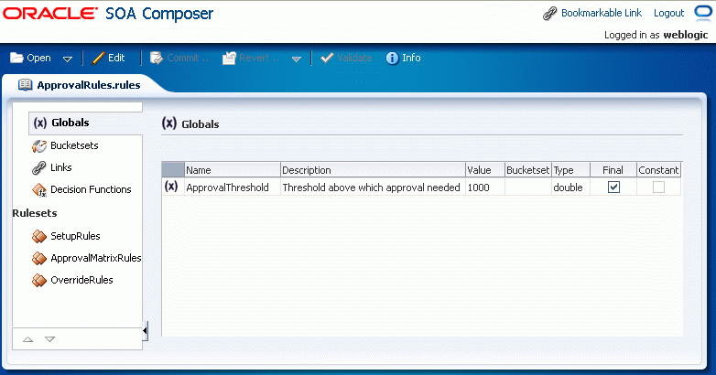Click the SetupRules ruleset icon
The image size is (716, 375).
click(x=39, y=236)
